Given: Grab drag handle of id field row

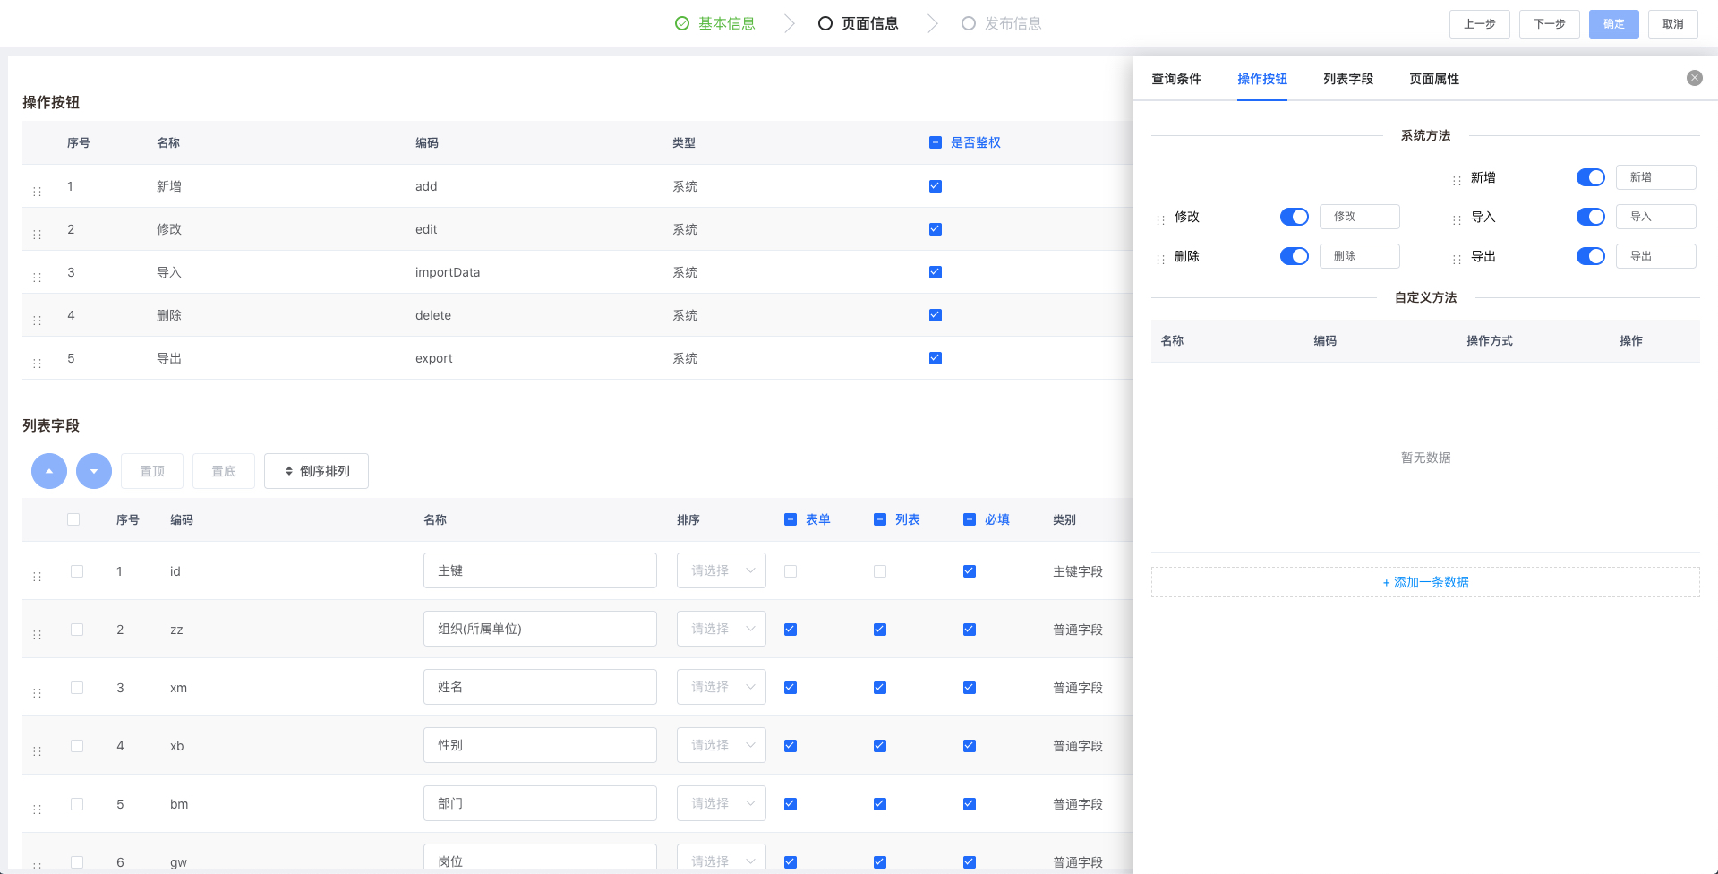Looking at the screenshot, I should [x=37, y=577].
